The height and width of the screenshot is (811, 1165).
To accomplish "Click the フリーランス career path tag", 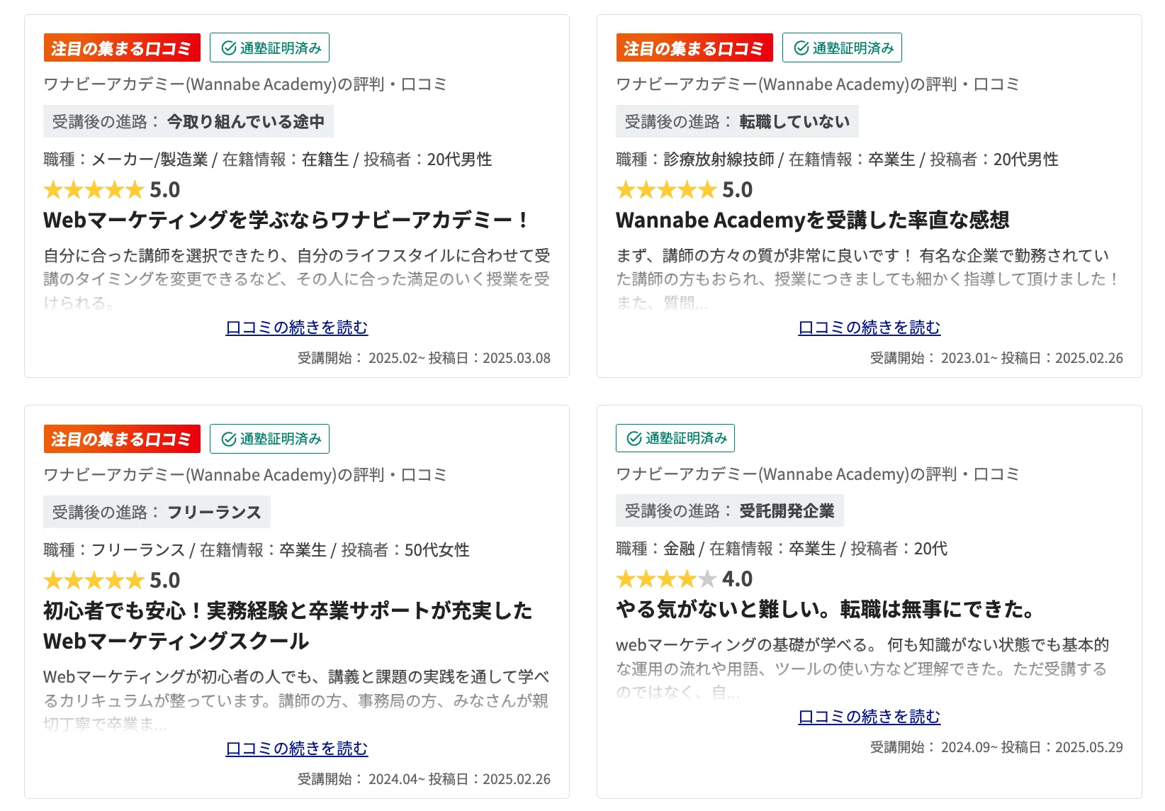I will 157,512.
